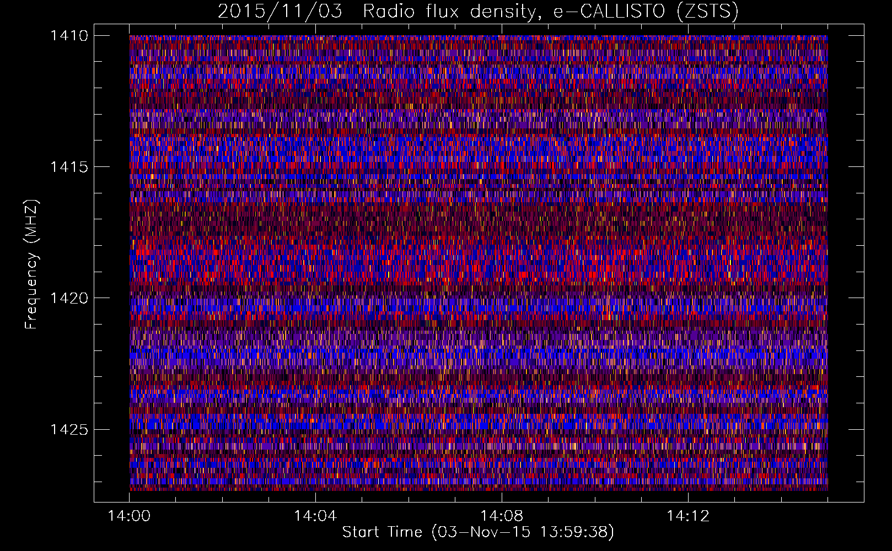Click the 'Frequency (MHZ)' axis title
The width and height of the screenshot is (892, 551).
click(33, 264)
